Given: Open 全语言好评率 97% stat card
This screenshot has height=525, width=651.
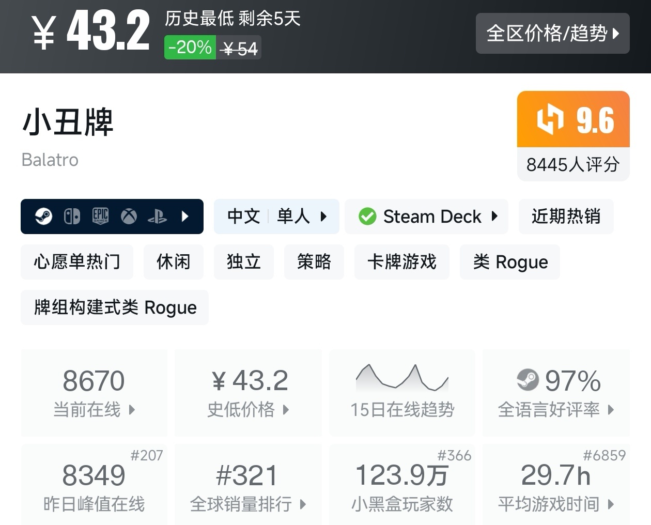Looking at the screenshot, I should coord(556,393).
